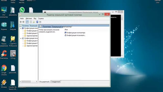Screen dimensions: 163x92
Task: Open Загрузки desktop icon
Action: [13, 26]
